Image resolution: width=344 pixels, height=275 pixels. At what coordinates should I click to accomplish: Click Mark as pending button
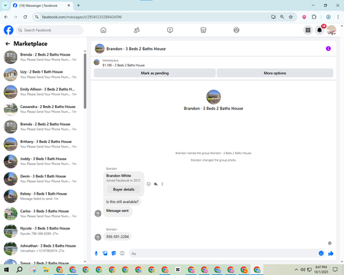click(x=155, y=73)
